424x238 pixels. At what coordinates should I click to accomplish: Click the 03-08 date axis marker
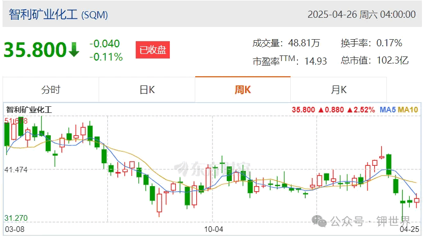click(x=15, y=229)
